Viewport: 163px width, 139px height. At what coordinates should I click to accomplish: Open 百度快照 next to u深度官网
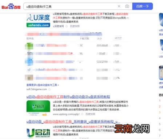click(x=75, y=26)
